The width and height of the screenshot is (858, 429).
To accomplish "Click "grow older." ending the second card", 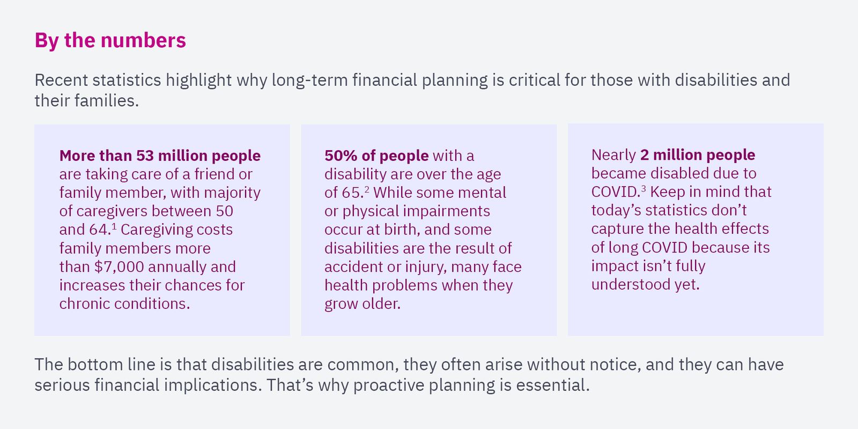I will pyautogui.click(x=362, y=304).
